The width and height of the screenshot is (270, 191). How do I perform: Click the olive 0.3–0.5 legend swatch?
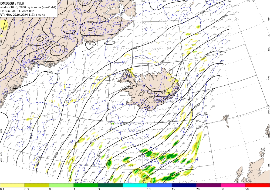pos(37,185)
